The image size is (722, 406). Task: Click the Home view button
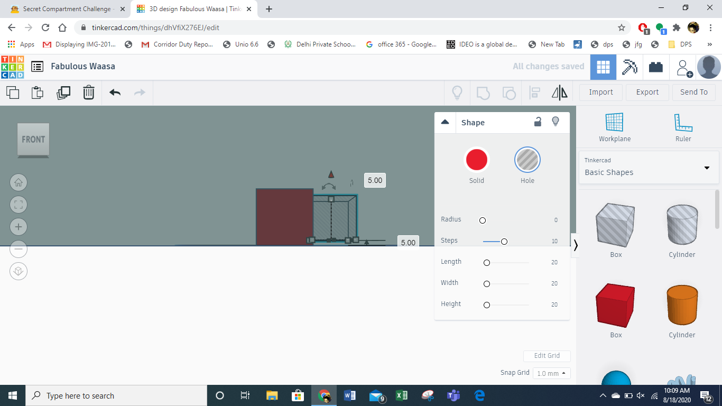pyautogui.click(x=18, y=182)
